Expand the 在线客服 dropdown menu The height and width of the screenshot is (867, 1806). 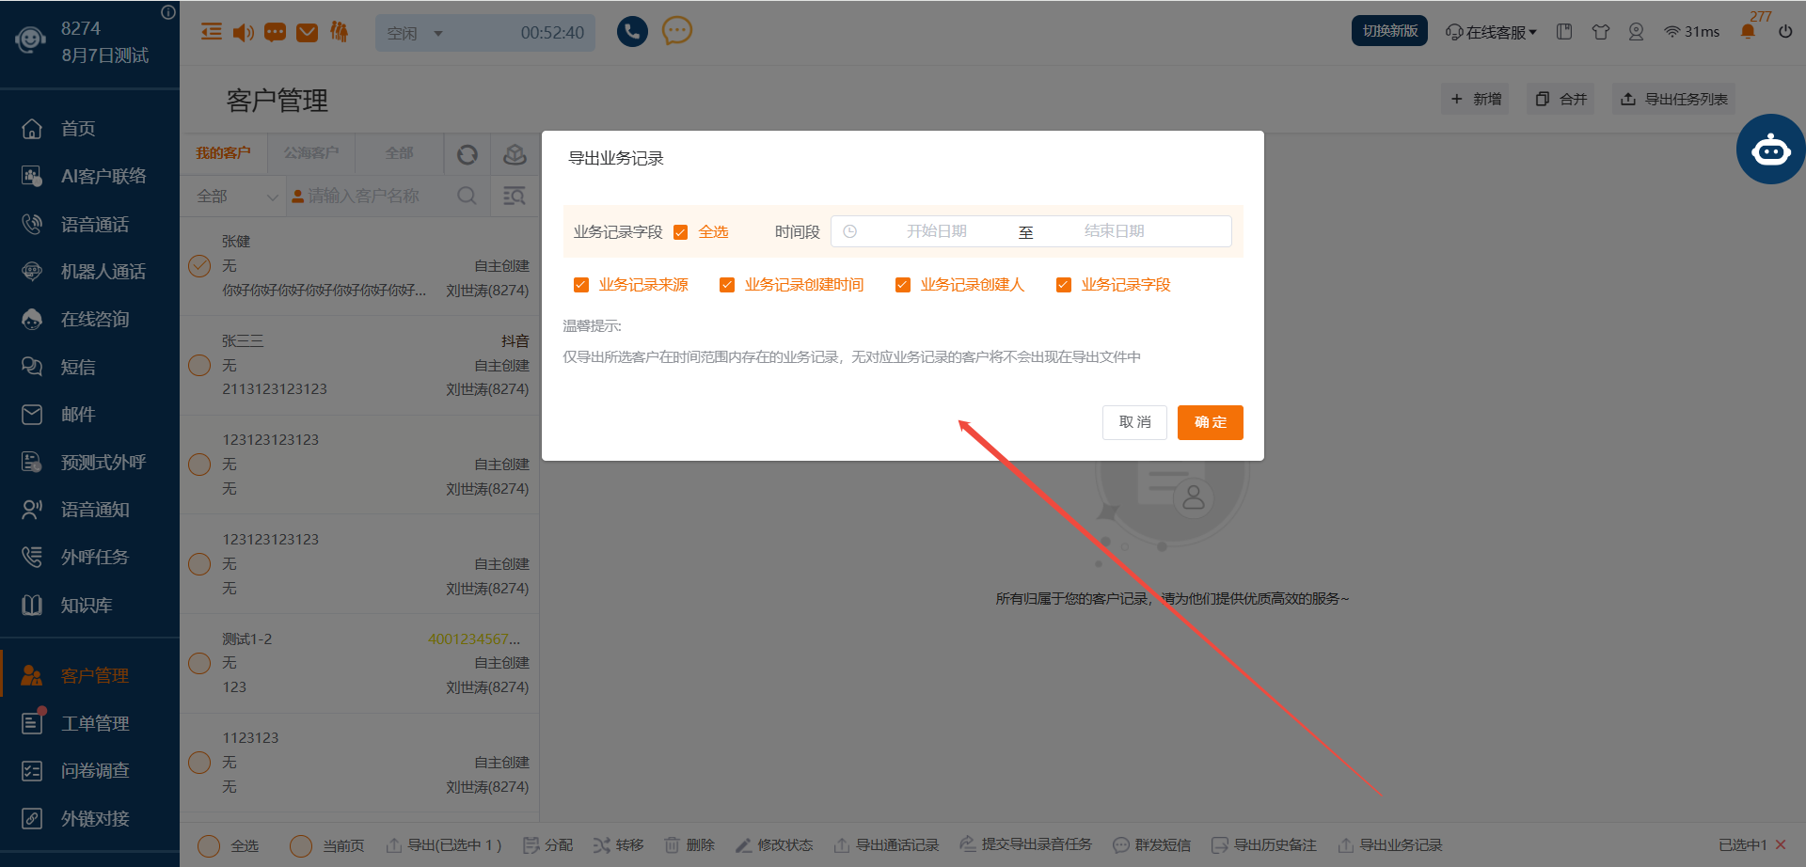tap(1491, 32)
